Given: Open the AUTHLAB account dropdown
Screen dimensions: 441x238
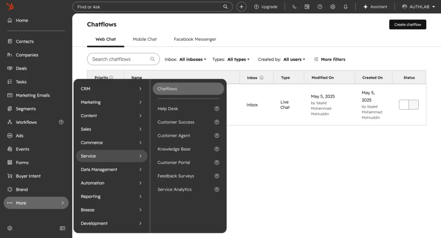Looking at the screenshot, I should click(x=419, y=7).
